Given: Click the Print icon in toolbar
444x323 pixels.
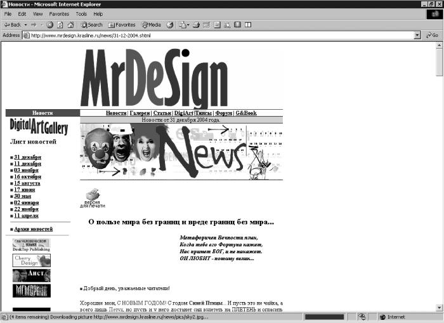Looking at the screenshot, I should (196, 25).
